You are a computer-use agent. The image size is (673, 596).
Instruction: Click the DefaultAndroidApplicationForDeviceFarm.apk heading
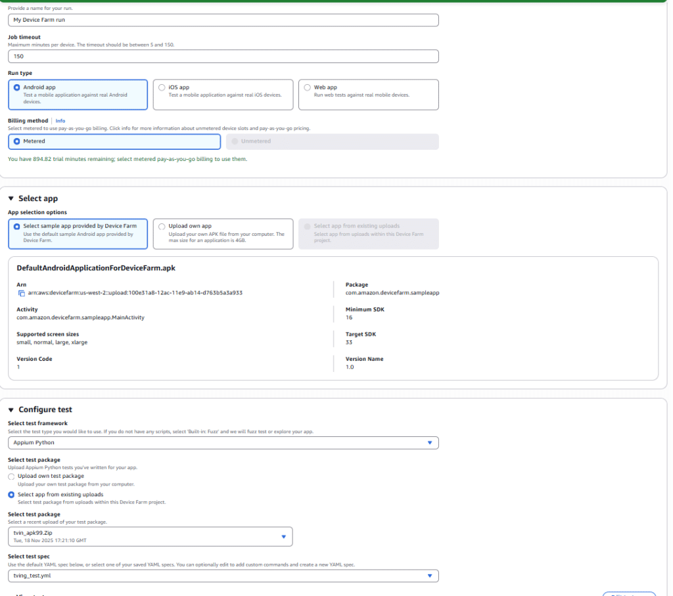(x=96, y=268)
